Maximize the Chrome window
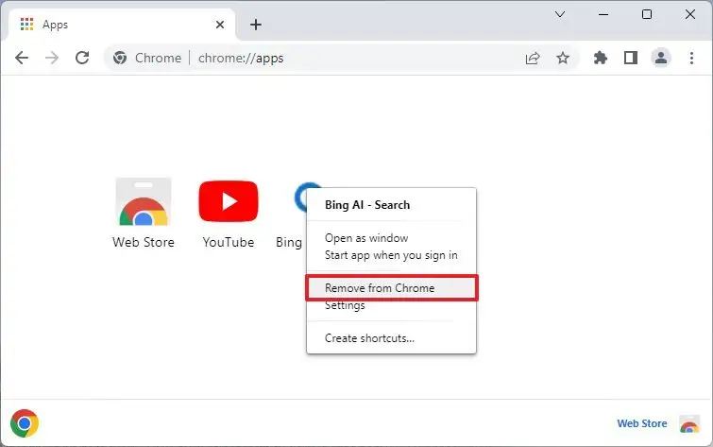Screen dimensions: 713x447 click(646, 14)
